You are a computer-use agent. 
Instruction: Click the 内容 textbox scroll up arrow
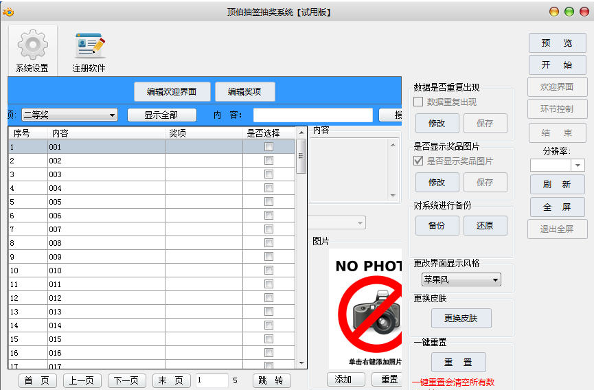[393, 145]
